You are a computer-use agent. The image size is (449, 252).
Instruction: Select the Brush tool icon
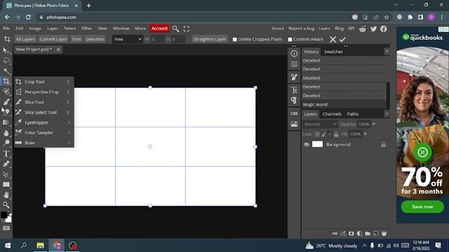(6, 102)
